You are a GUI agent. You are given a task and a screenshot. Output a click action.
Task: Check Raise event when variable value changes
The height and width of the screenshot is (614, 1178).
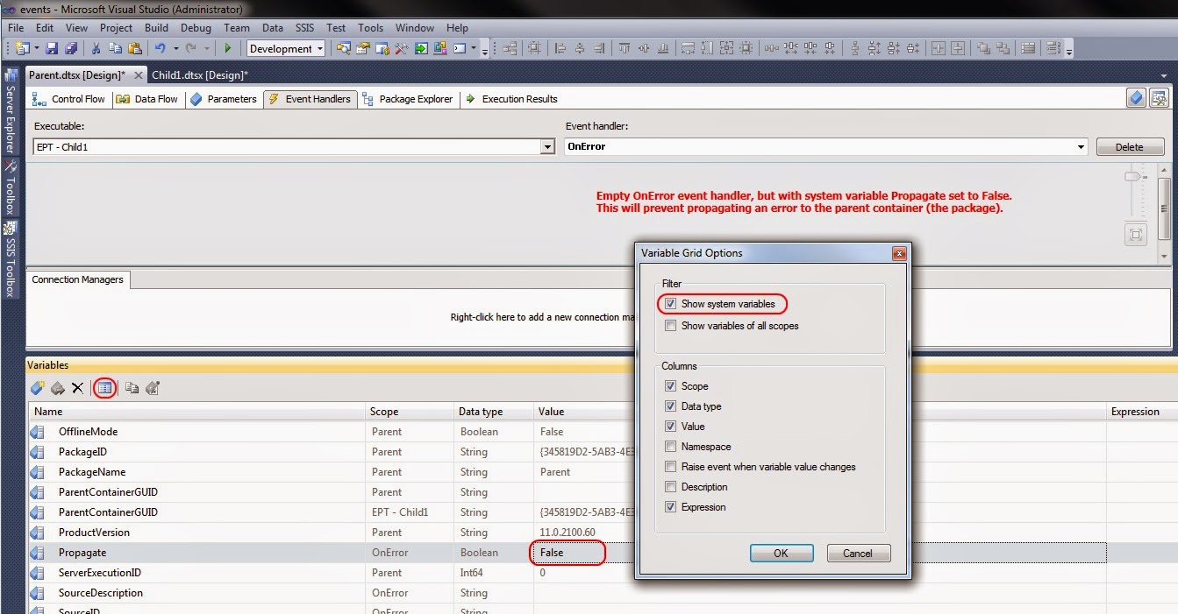tap(671, 467)
